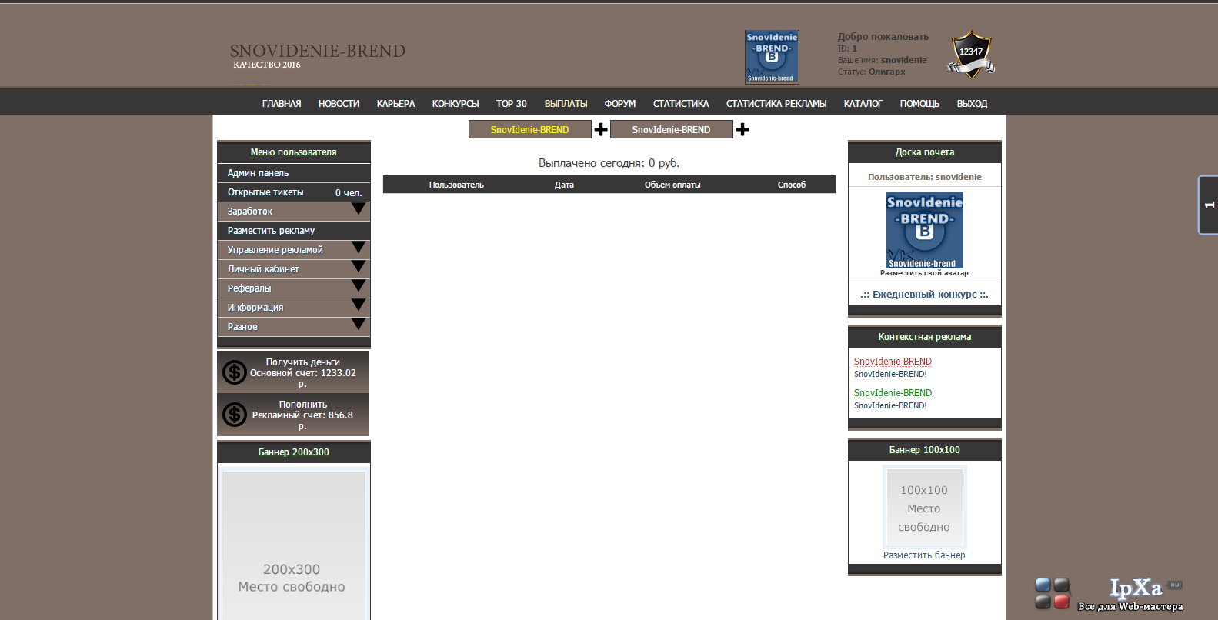Viewport: 1218px width, 620px height.
Task: Open СТАТИСТИКА in the navigation bar
Action: tap(681, 104)
